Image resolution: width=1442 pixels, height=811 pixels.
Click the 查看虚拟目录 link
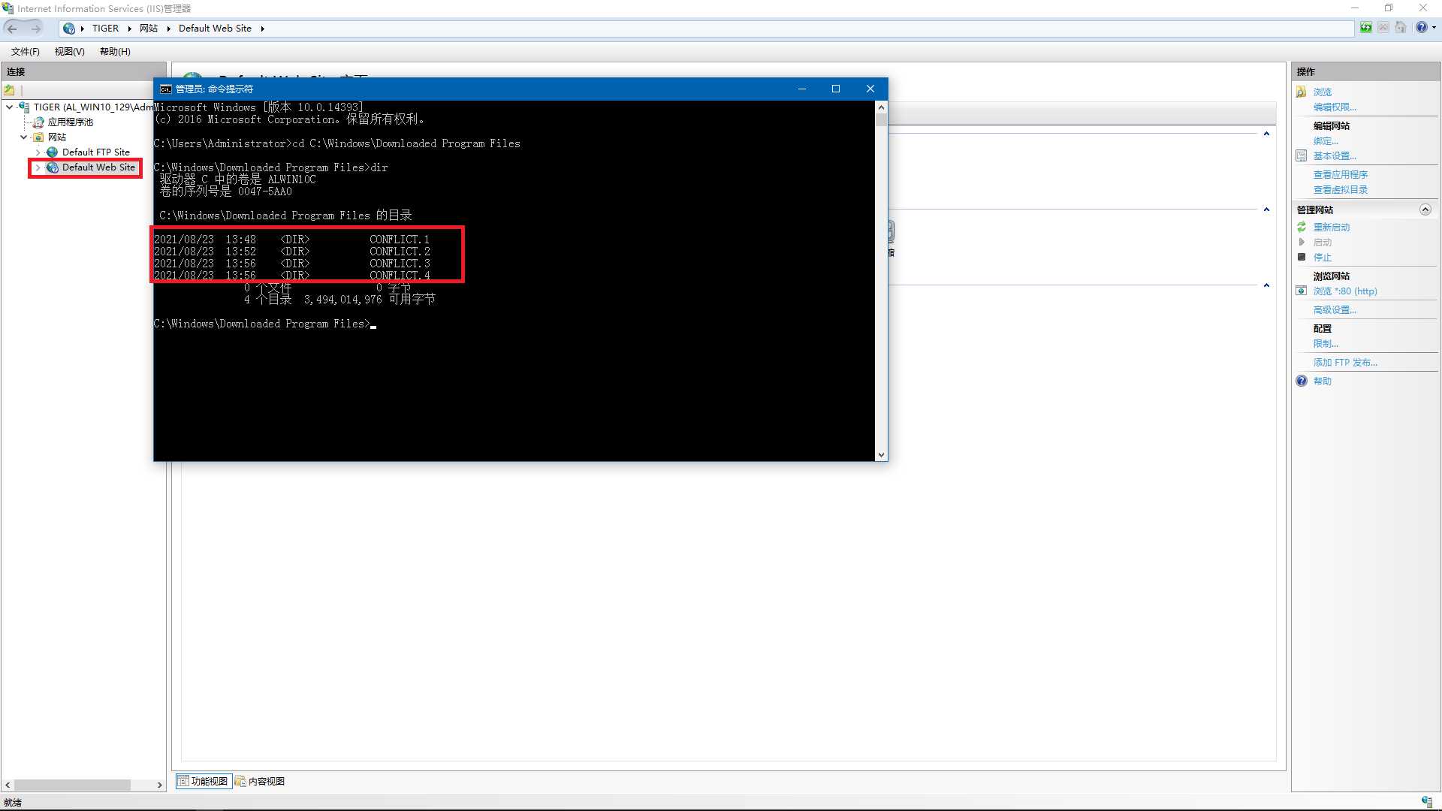1340,189
